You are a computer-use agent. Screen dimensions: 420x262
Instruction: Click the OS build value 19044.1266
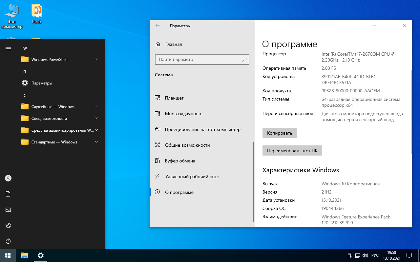[333, 208]
